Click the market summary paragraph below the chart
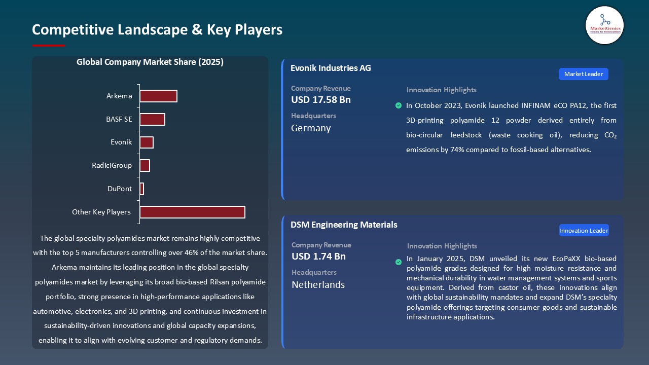 click(x=150, y=289)
